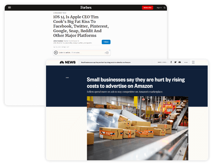Screen dimensions: 213x165
Task: Open the Amazon warehouse packages photo
Action: coord(138,128)
